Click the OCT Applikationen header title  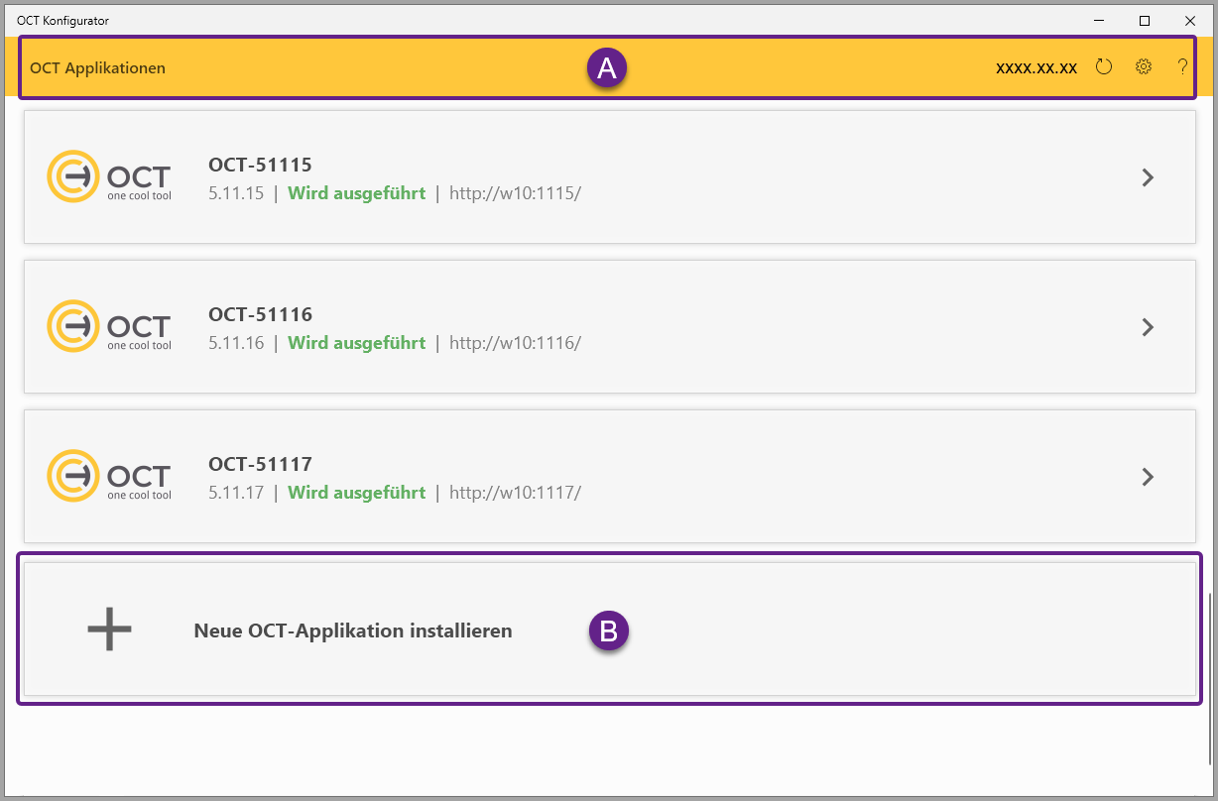97,68
